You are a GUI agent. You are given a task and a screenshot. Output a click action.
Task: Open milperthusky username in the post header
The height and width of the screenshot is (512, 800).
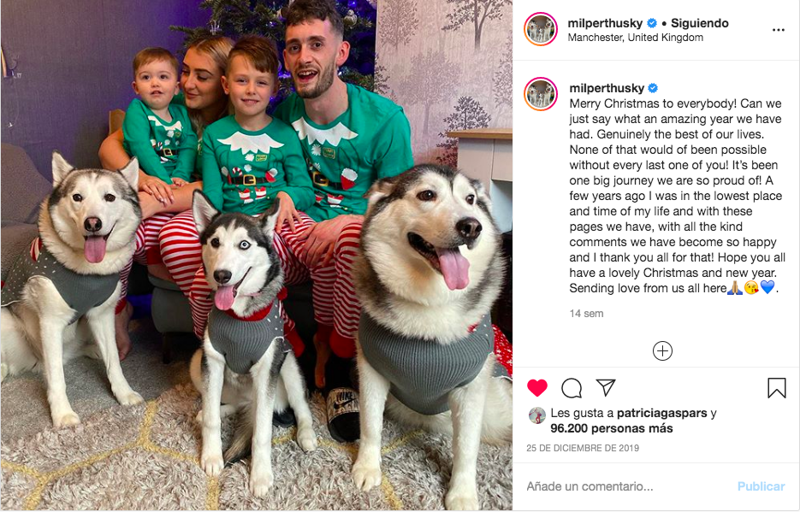pos(605,23)
